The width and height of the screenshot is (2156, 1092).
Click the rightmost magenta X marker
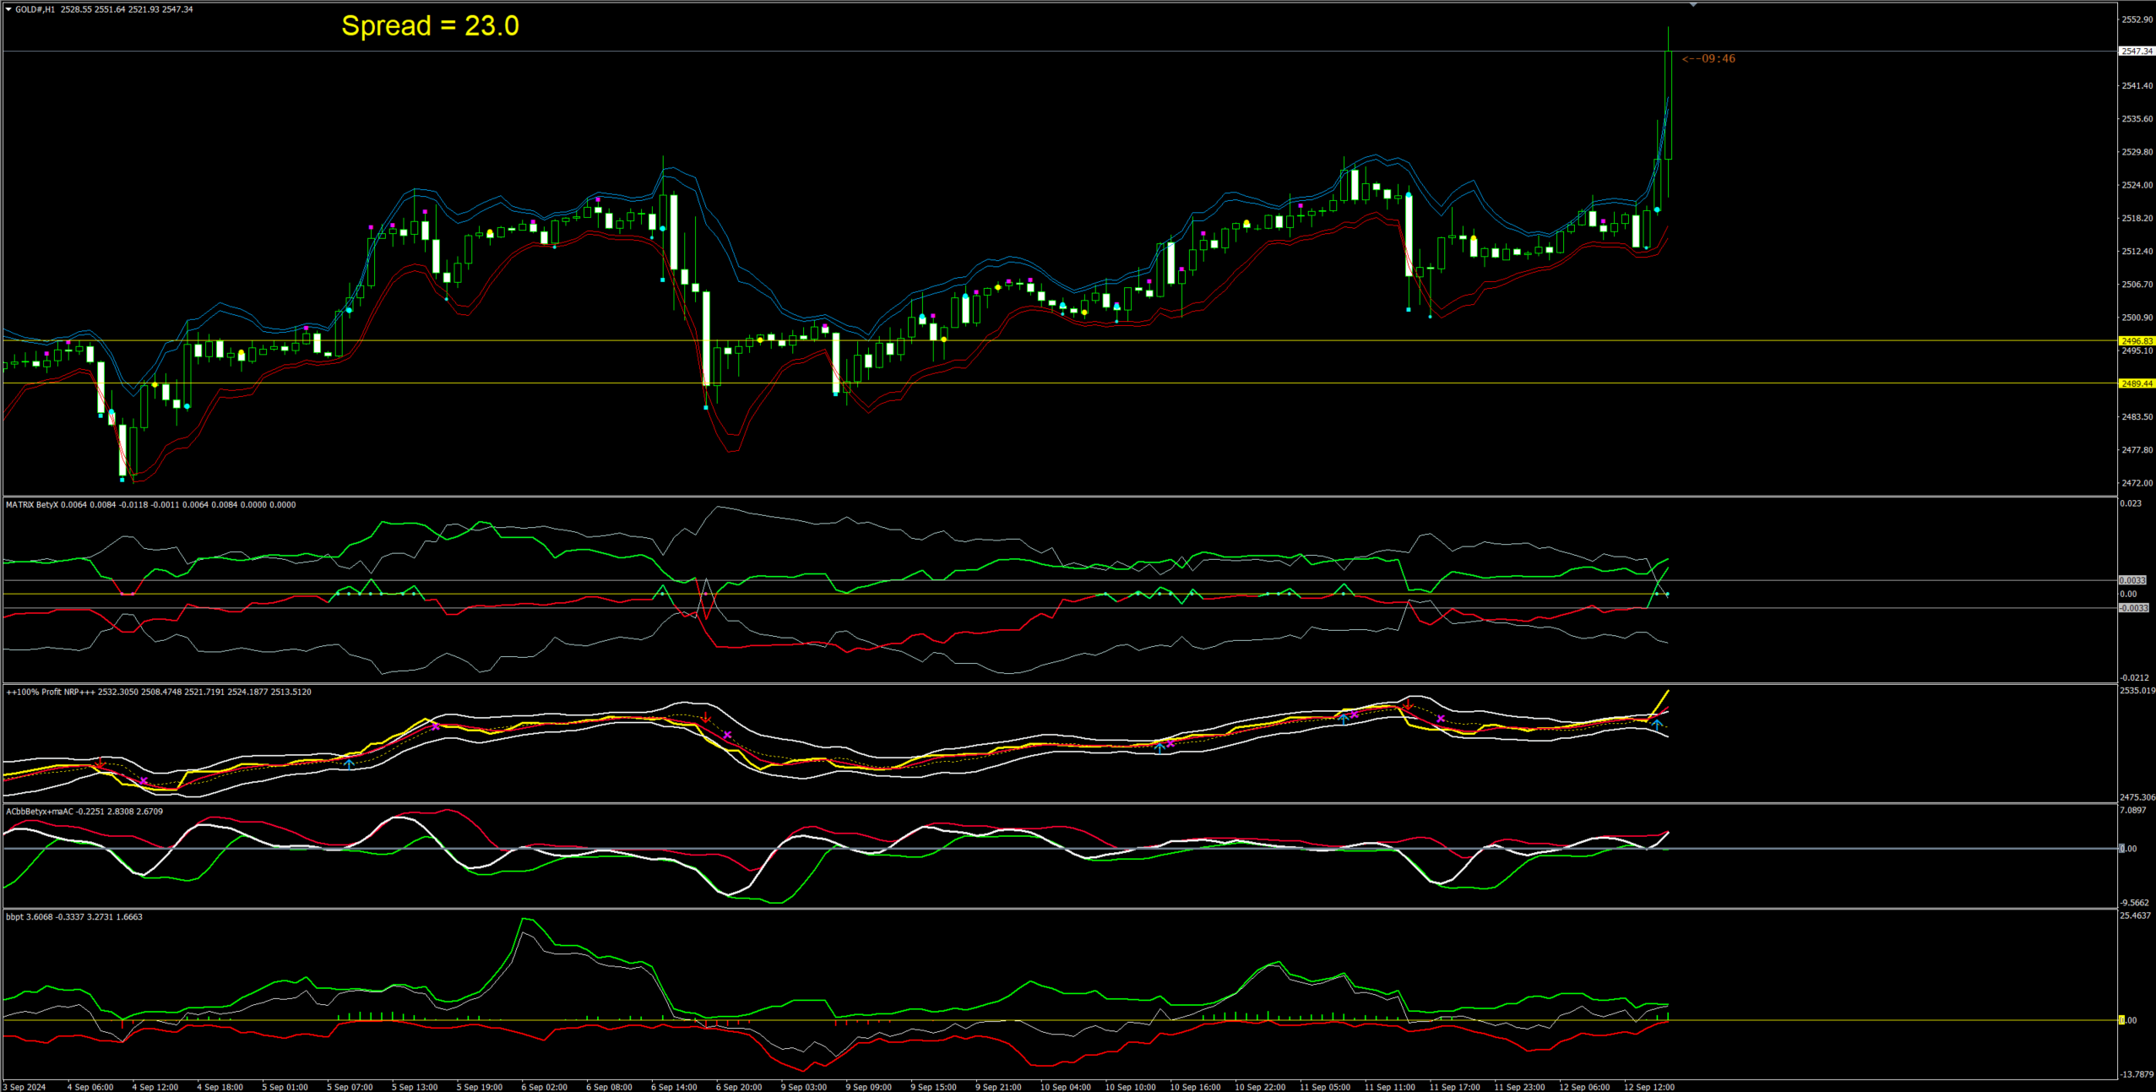(x=1441, y=719)
